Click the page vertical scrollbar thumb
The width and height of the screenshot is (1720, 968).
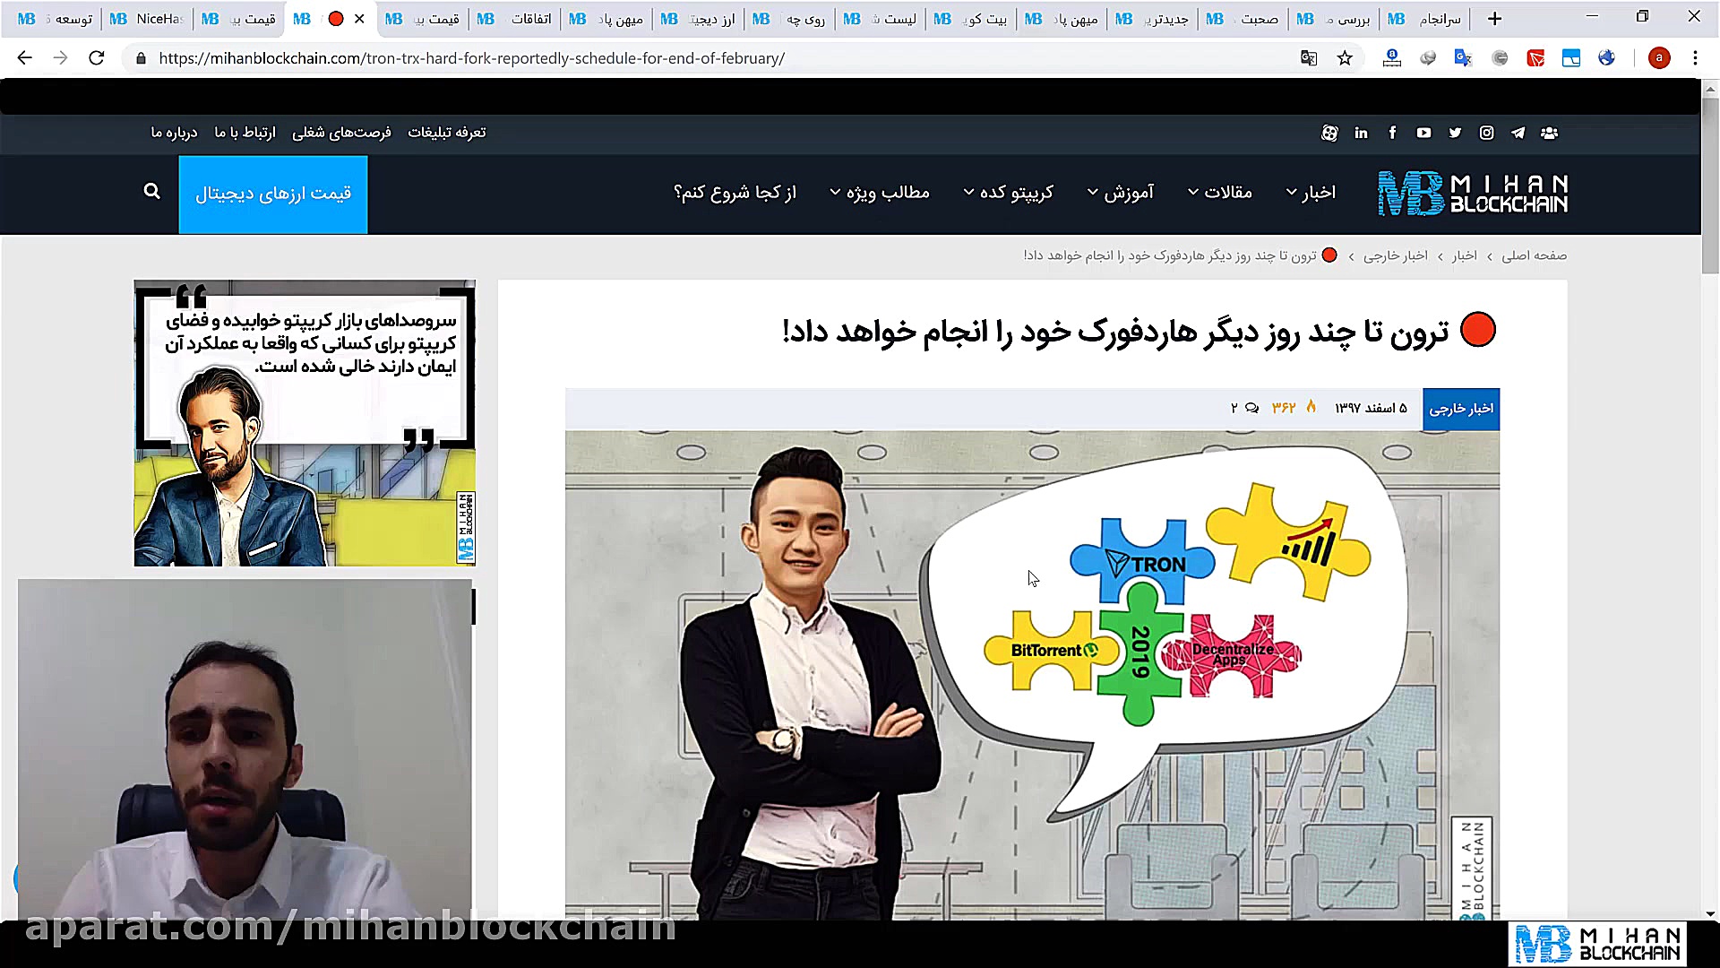point(1710,186)
